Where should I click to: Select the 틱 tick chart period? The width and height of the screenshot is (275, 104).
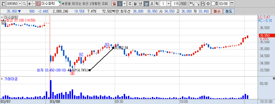pyautogui.click(x=157, y=3)
